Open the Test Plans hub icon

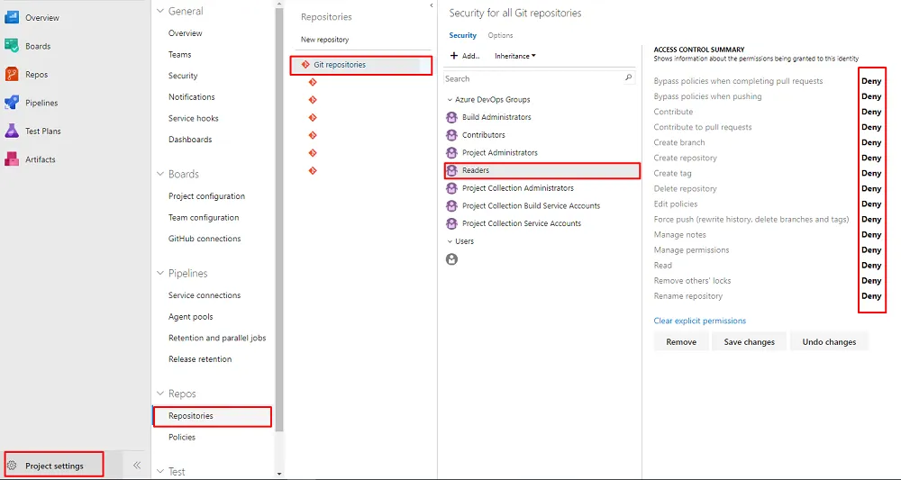coord(12,131)
